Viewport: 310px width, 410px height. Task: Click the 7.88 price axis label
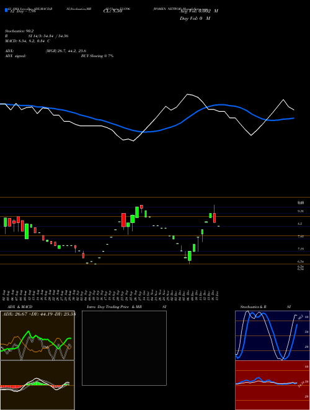pos(301,237)
